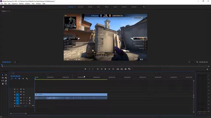The width and height of the screenshot is (211, 118).
Task: Toggle Linked Selection in the timeline
Action: [19, 79]
